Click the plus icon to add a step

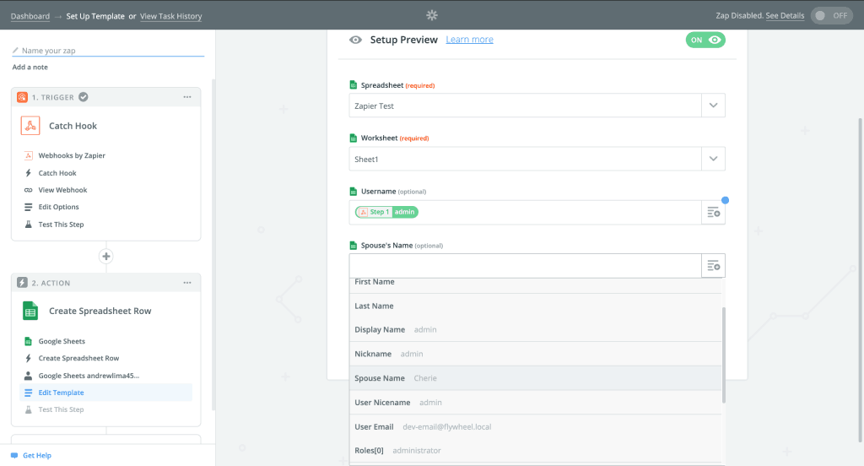pyautogui.click(x=106, y=256)
